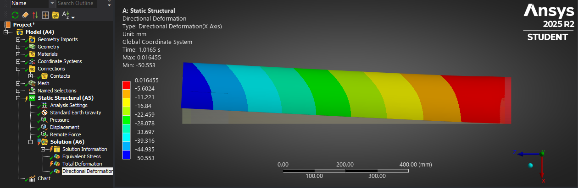Screen dimensions: 578x188
Task: Click the eraser Clear filter icon
Action: coord(25,15)
